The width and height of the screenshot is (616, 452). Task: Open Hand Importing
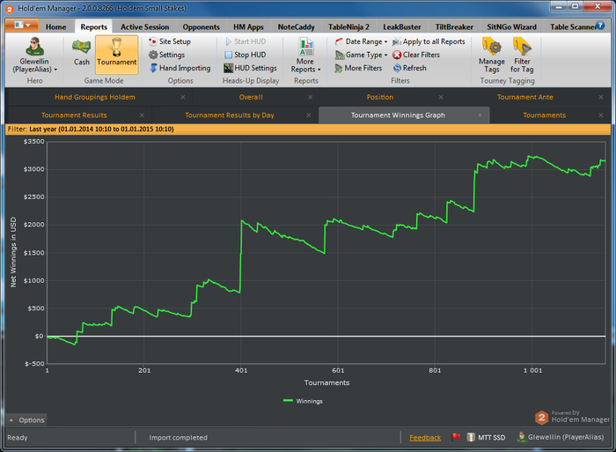coord(180,68)
